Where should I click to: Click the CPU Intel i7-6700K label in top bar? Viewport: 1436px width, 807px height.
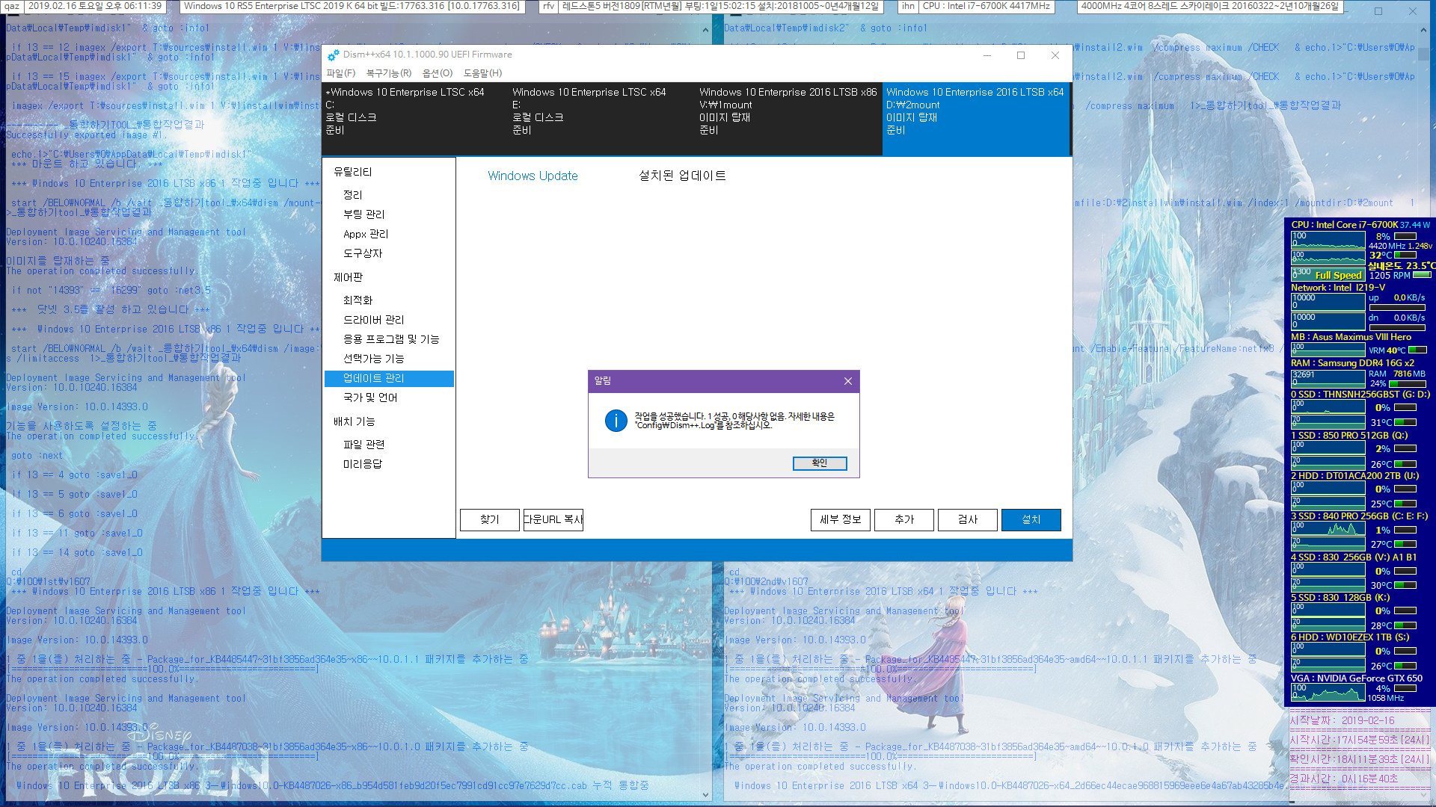(x=987, y=6)
